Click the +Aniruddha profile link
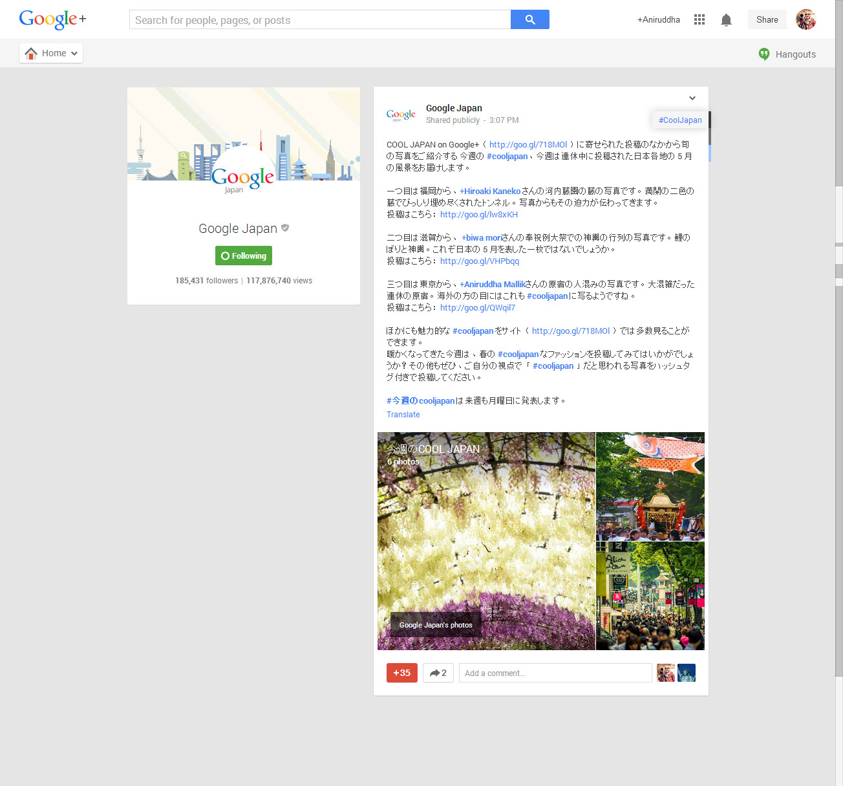Screen dimensions: 843x786 pyautogui.click(x=658, y=19)
